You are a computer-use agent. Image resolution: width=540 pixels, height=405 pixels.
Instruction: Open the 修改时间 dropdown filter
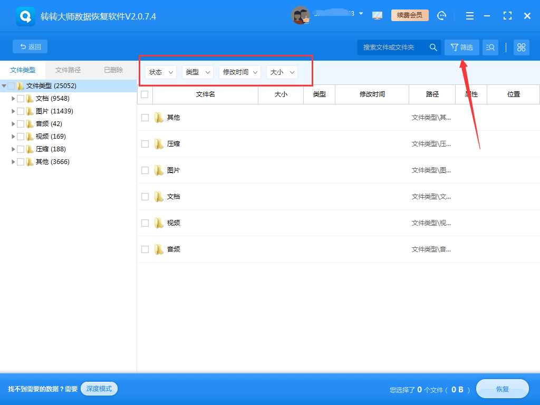coord(240,72)
